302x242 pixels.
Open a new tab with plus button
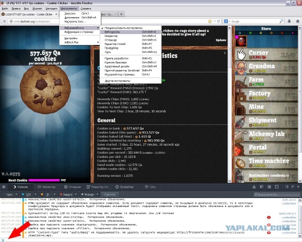(121, 14)
